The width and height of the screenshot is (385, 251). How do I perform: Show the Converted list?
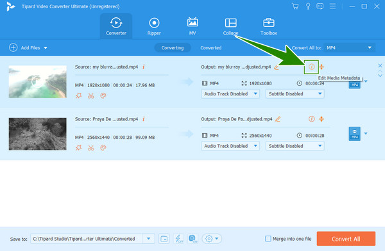coord(211,48)
